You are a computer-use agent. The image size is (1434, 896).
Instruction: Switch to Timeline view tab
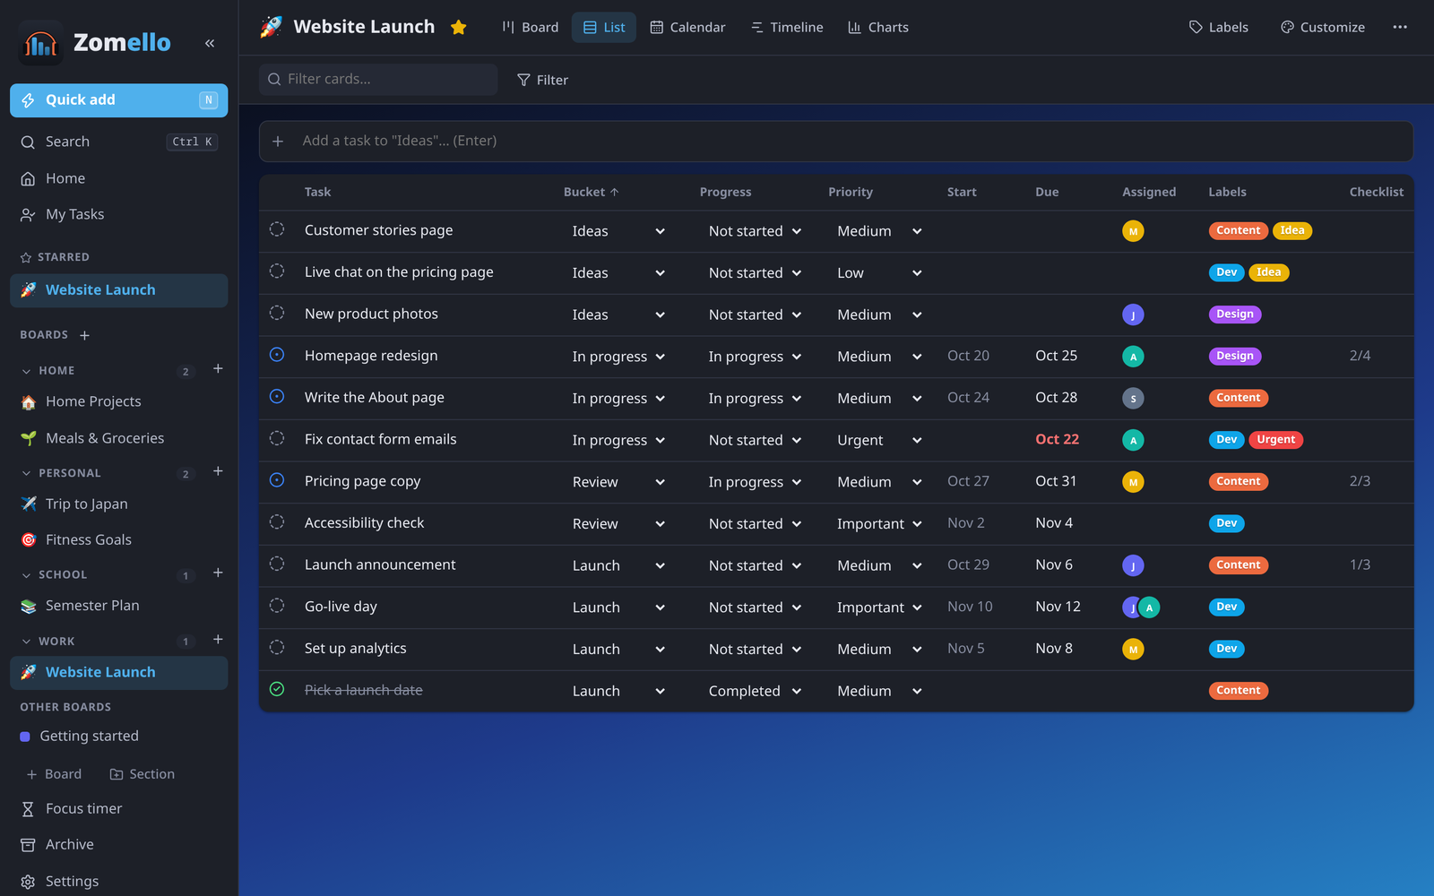[x=787, y=27]
